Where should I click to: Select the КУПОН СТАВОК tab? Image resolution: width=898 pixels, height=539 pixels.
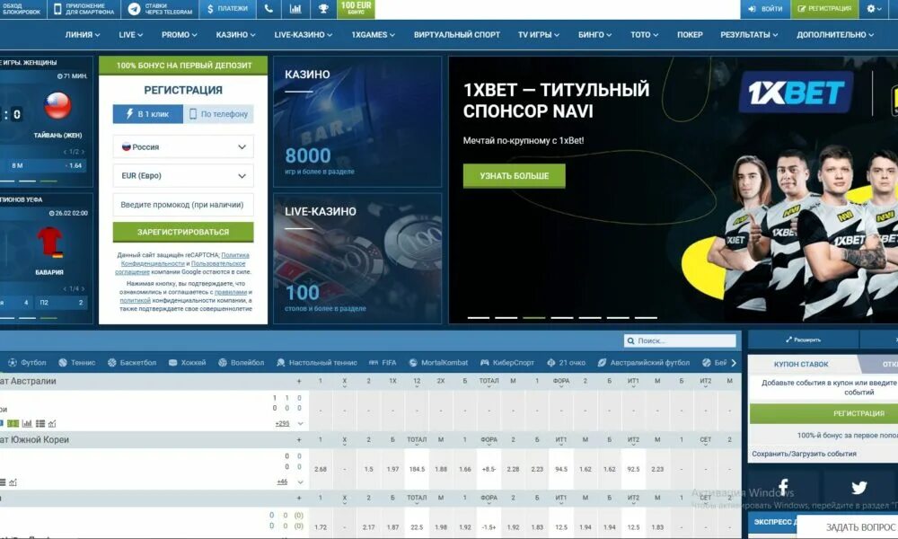pos(801,365)
